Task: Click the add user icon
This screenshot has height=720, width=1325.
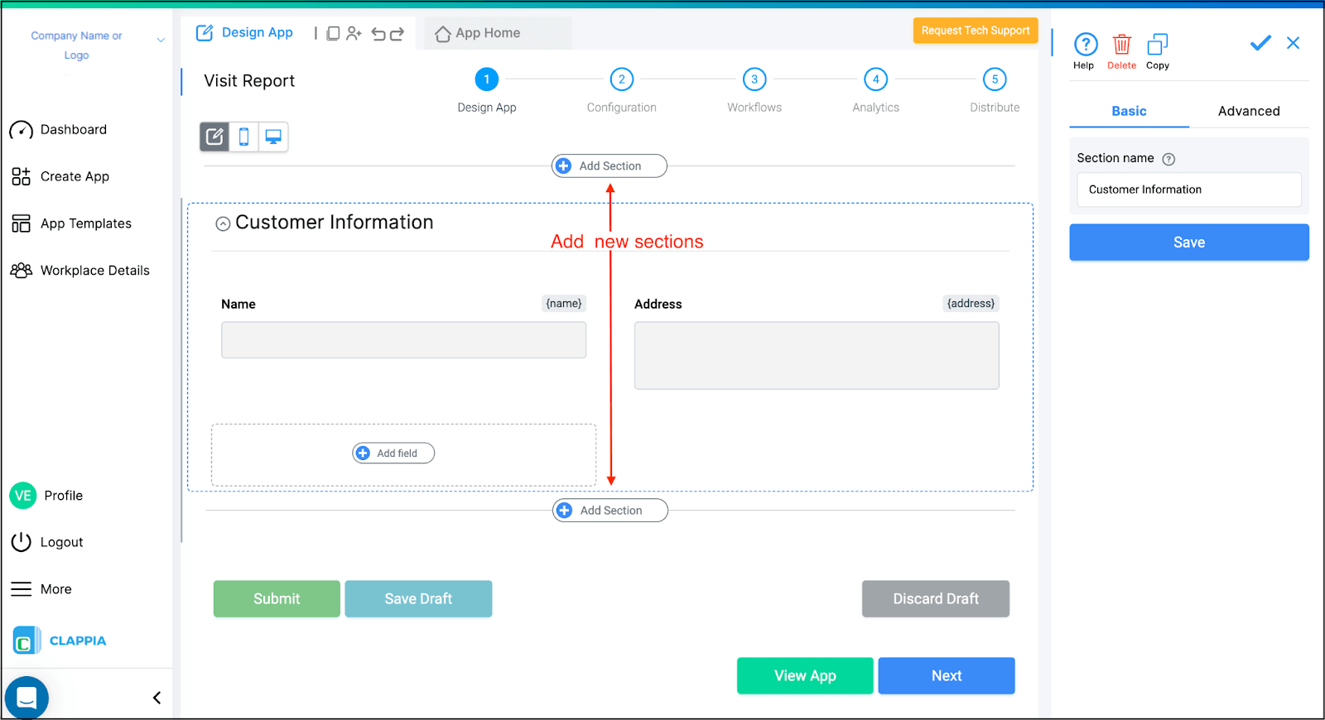Action: [354, 33]
